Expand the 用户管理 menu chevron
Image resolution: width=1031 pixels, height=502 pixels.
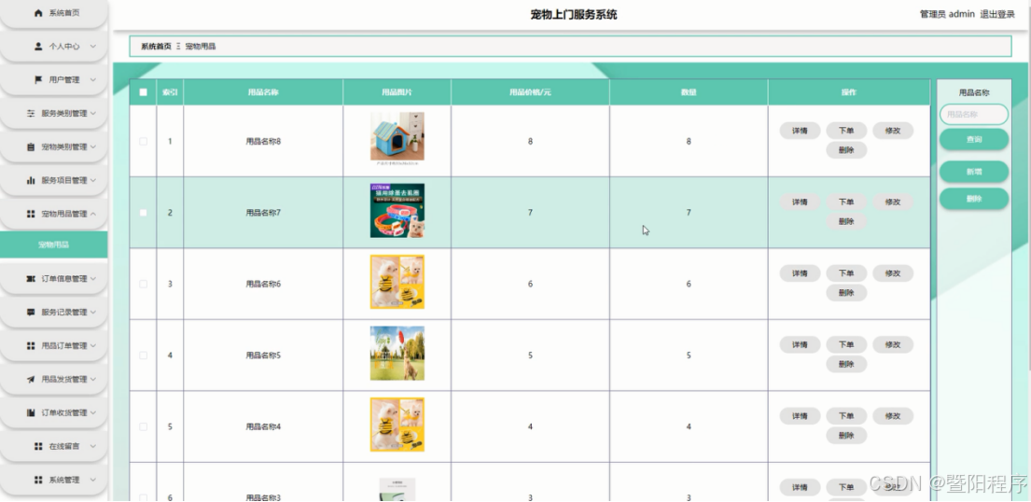click(x=92, y=79)
